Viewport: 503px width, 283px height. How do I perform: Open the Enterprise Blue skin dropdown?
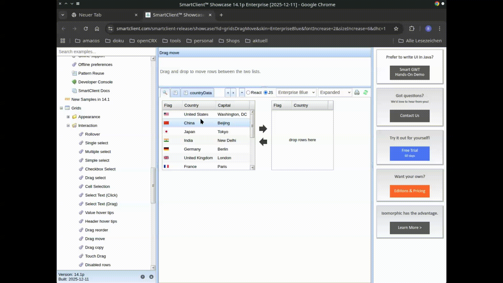pos(296,92)
